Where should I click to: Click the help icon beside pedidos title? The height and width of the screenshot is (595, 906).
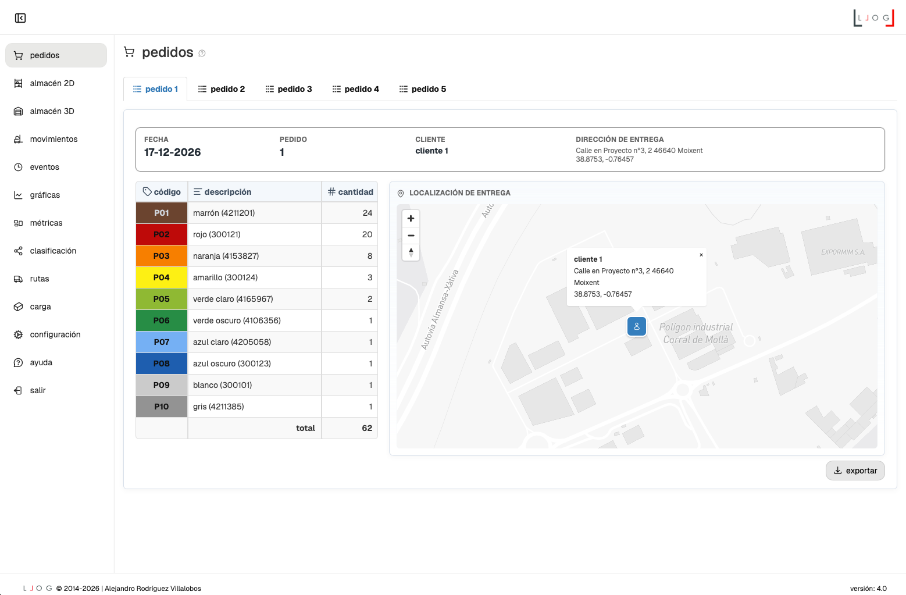pyautogui.click(x=202, y=54)
